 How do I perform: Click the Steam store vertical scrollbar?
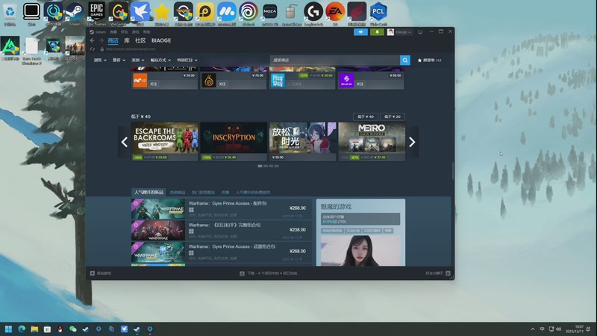[453, 171]
